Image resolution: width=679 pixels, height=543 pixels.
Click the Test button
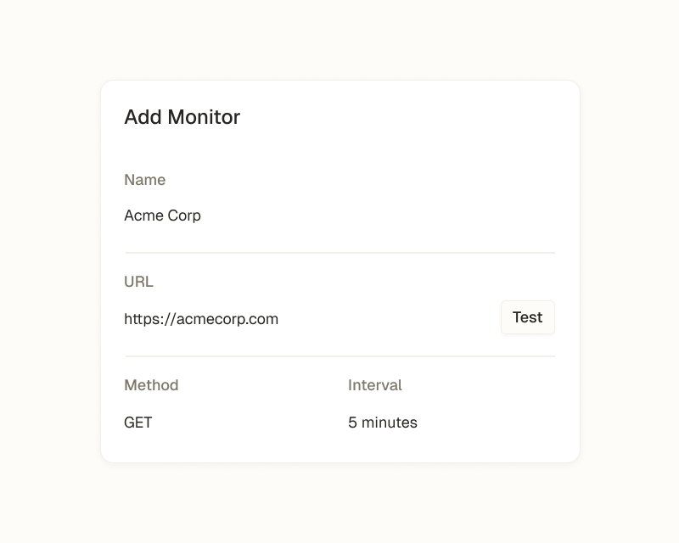click(527, 317)
